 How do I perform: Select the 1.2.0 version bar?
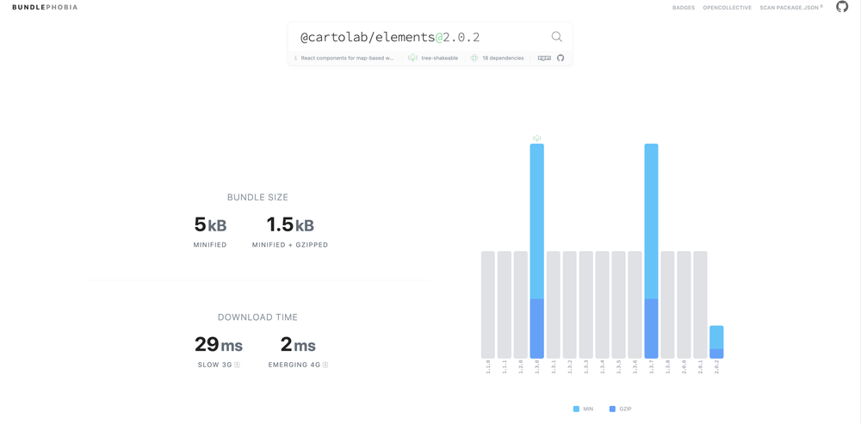(x=521, y=304)
